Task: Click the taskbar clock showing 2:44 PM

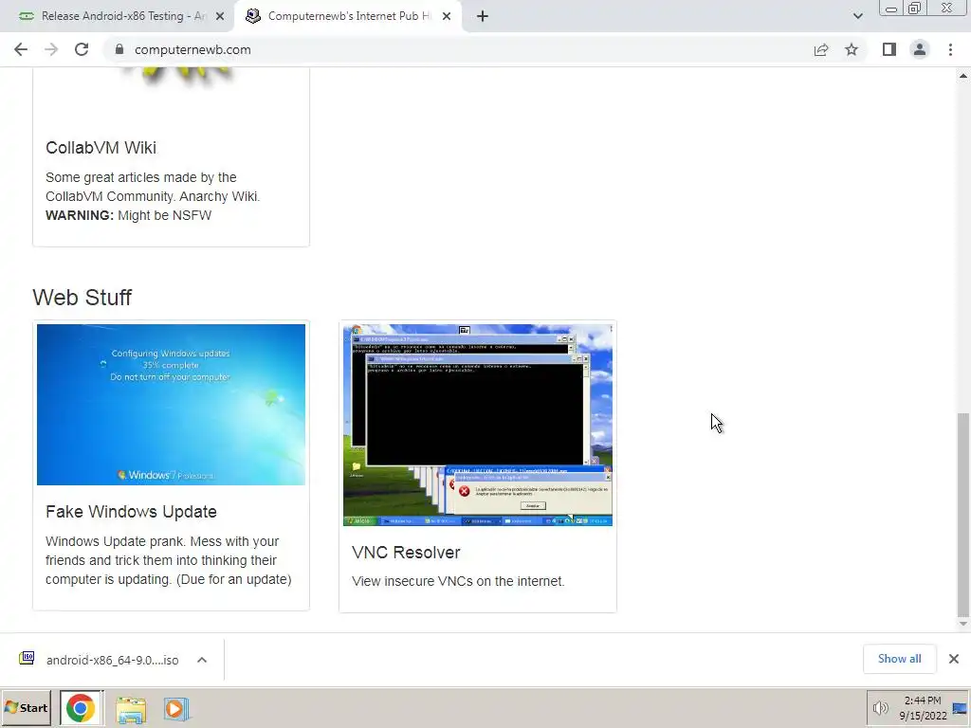Action: tap(923, 707)
